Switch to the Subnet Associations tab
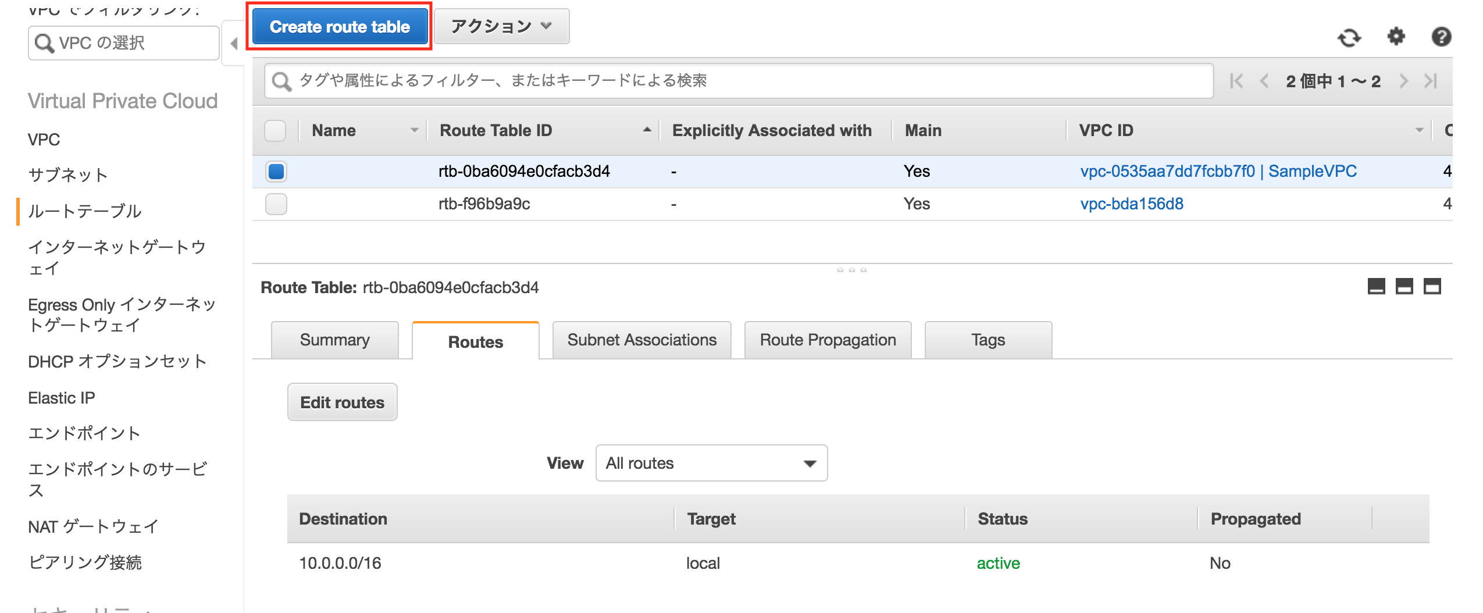Screen dimensions: 1483x613 pos(641,340)
